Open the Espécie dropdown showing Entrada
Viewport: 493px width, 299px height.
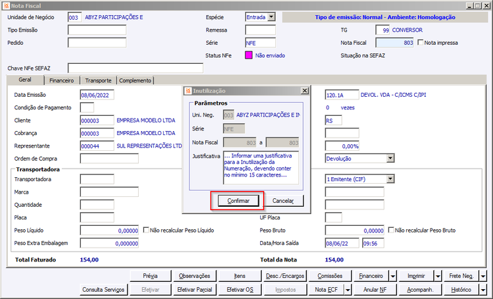271,17
